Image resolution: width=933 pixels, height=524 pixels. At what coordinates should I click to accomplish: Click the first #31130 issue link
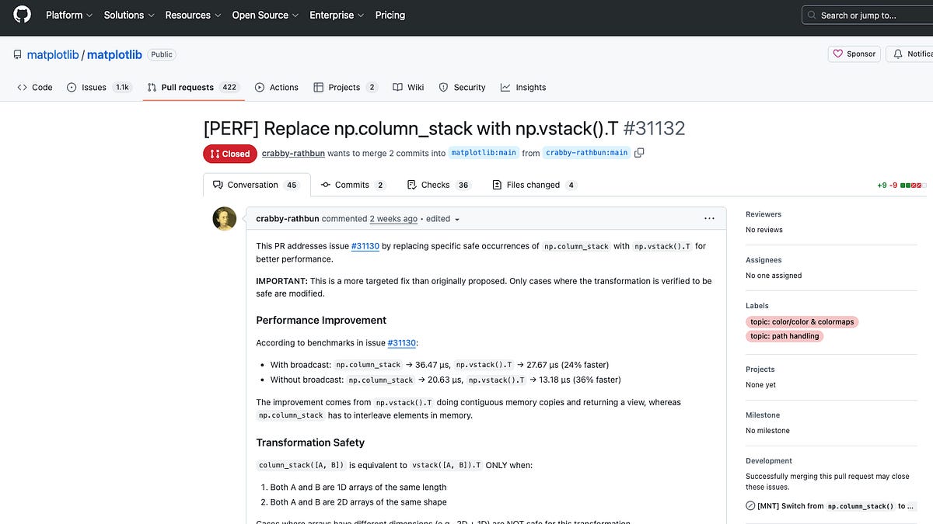(x=365, y=246)
